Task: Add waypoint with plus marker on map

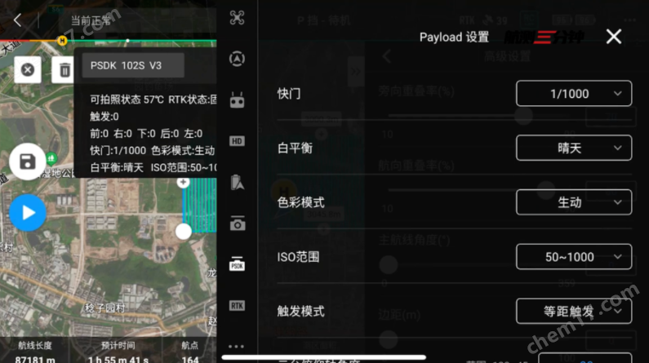Action: [184, 182]
